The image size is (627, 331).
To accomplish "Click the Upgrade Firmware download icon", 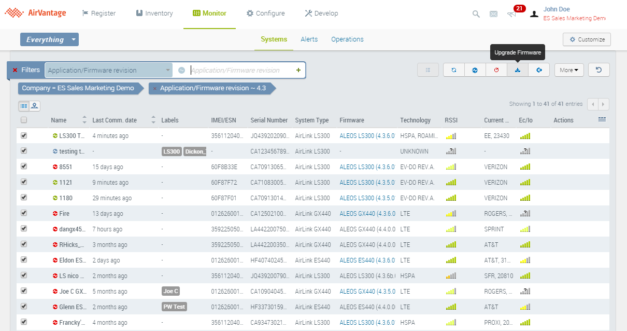I will [x=517, y=70].
